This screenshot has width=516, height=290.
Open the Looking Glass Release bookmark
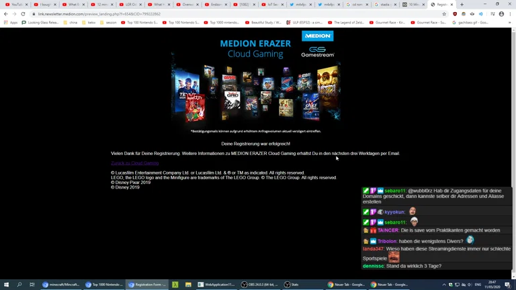coord(40,23)
